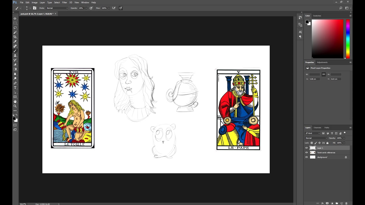
Task: Expand the Opacity dropdown in Layers panel
Action: point(344,138)
